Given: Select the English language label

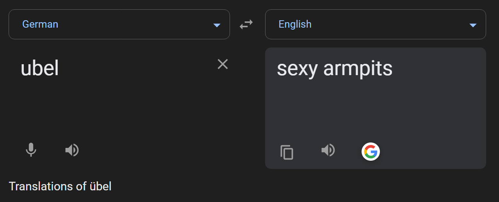Looking at the screenshot, I should click(x=295, y=24).
